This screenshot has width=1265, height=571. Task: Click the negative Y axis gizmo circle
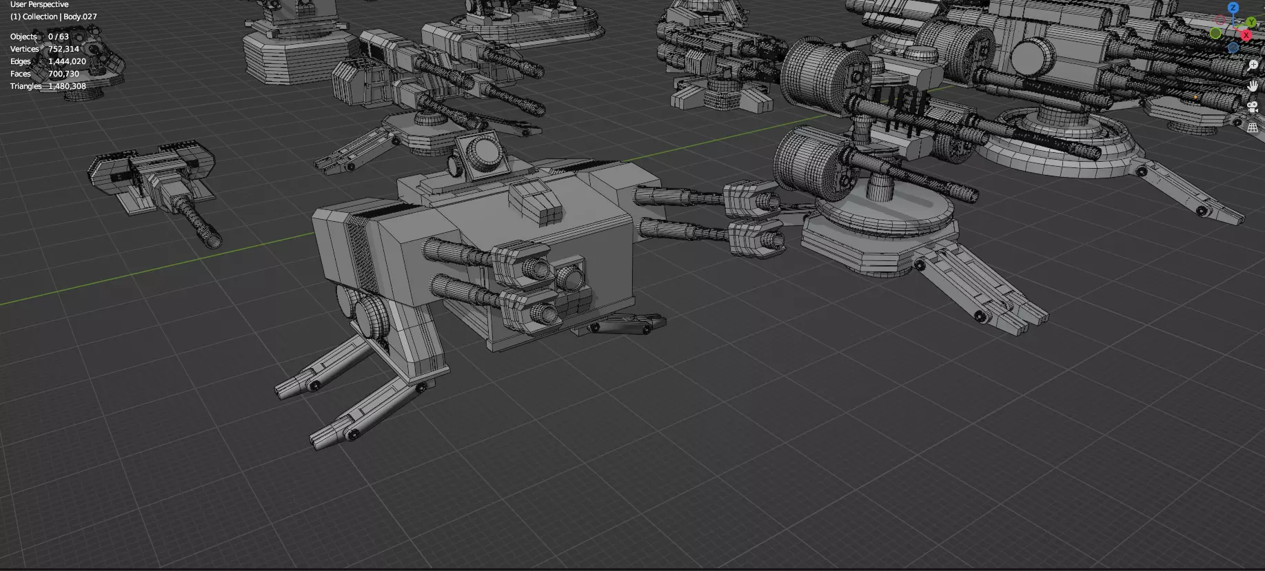1215,33
